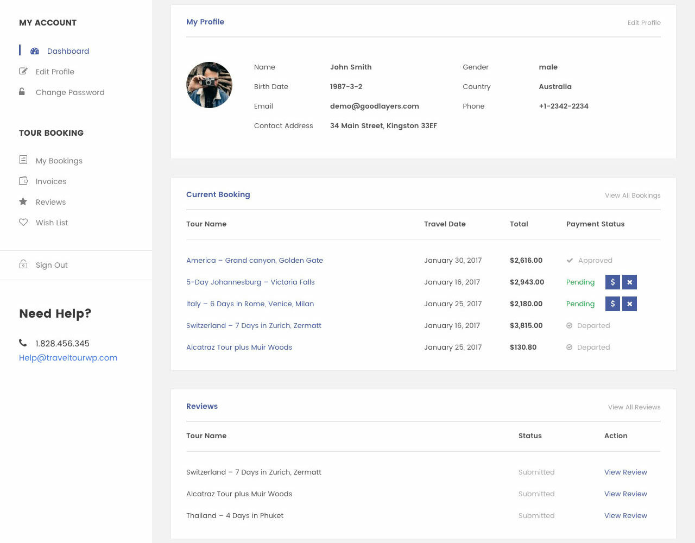
Task: Click the Invoices wallet icon
Action: 23,181
